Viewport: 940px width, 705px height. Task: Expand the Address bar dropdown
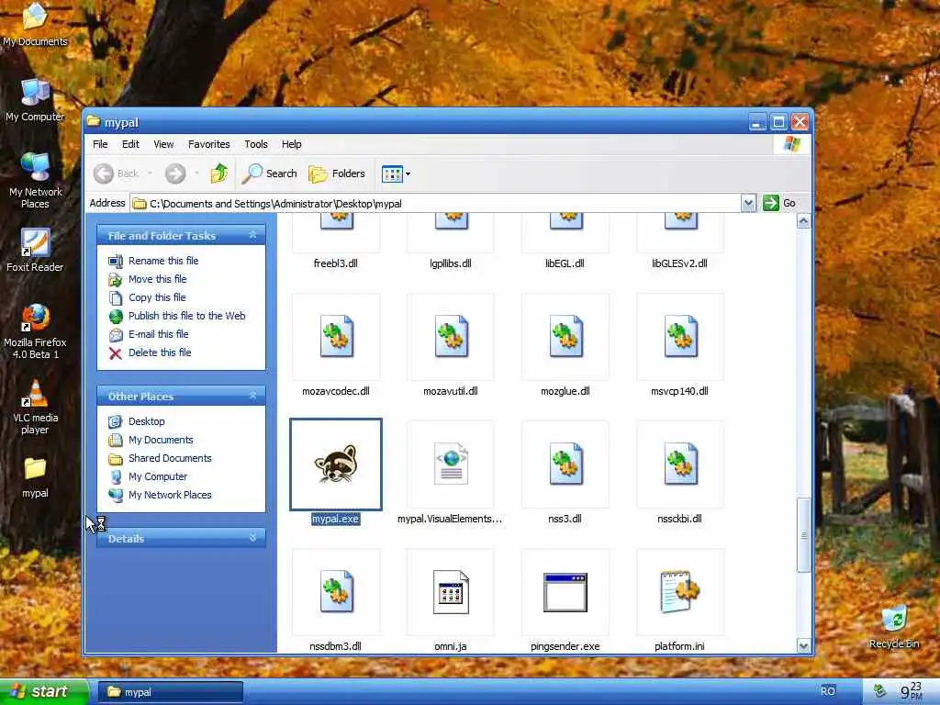[x=748, y=203]
